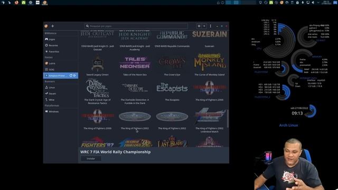This screenshot has height=190, width=338.
Task: Toggle the grid/list view button
Action: [199, 26]
